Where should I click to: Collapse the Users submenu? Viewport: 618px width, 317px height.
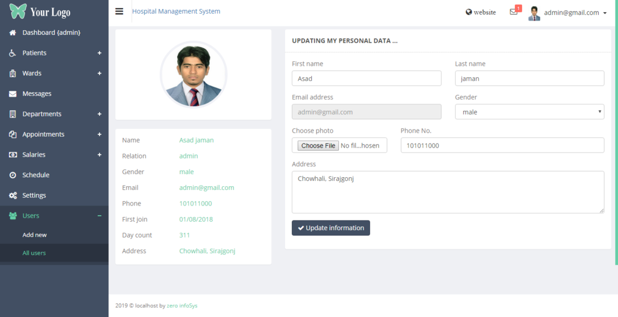click(x=99, y=216)
